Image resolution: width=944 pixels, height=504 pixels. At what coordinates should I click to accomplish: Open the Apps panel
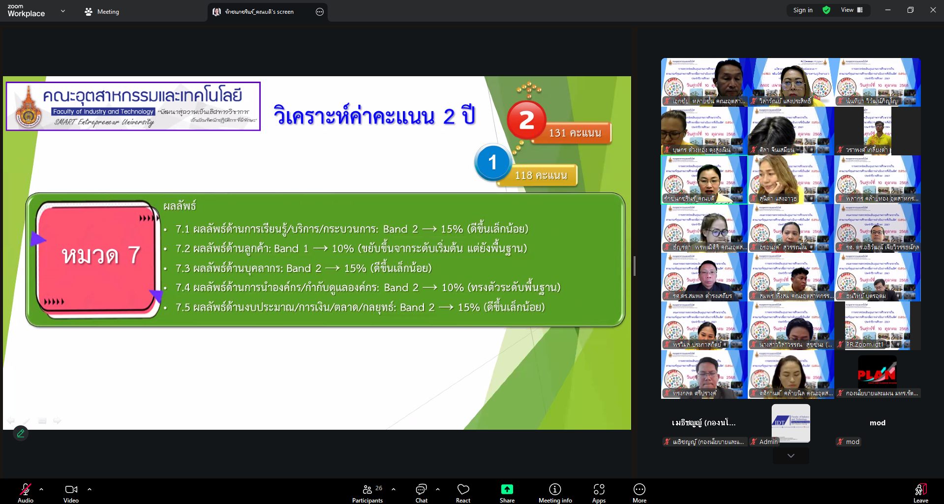[599, 493]
